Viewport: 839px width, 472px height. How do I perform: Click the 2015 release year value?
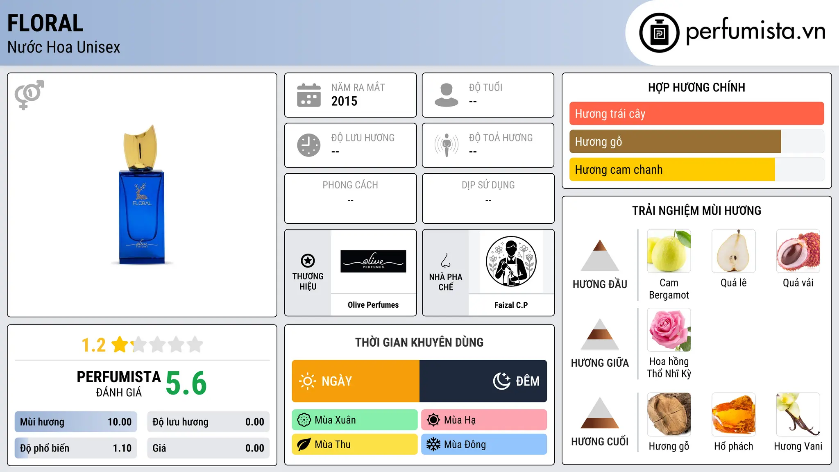(x=344, y=101)
